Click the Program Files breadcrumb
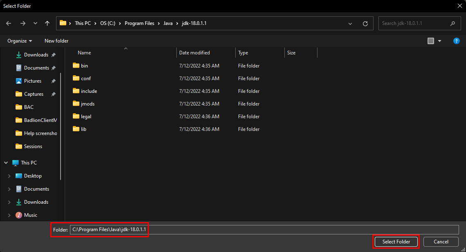This screenshot has width=466, height=252. click(139, 23)
